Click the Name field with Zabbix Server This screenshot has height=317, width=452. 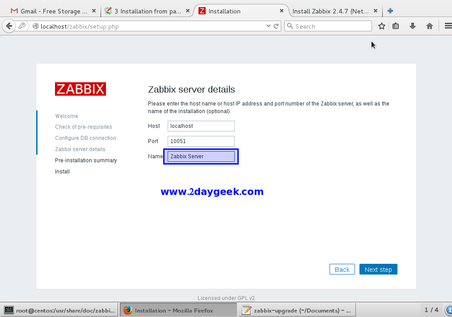pyautogui.click(x=201, y=156)
